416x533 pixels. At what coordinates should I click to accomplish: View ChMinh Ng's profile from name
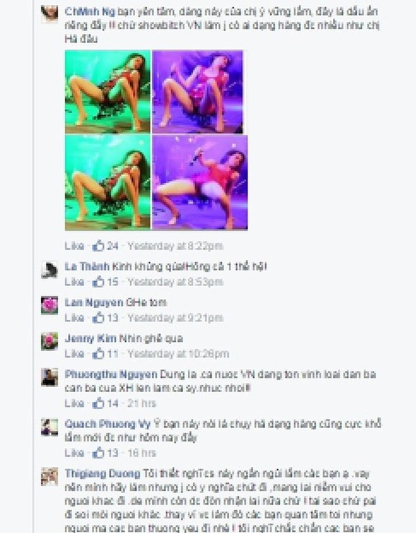tap(89, 12)
